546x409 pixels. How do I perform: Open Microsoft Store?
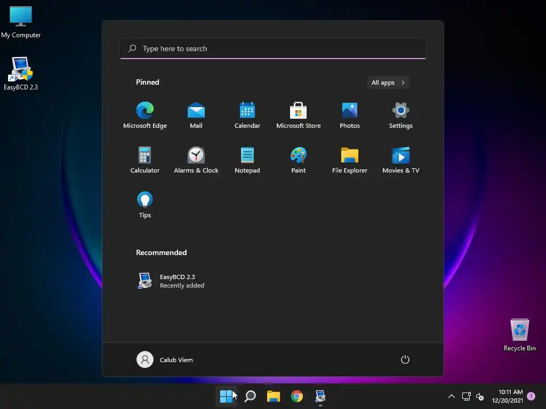click(x=299, y=116)
